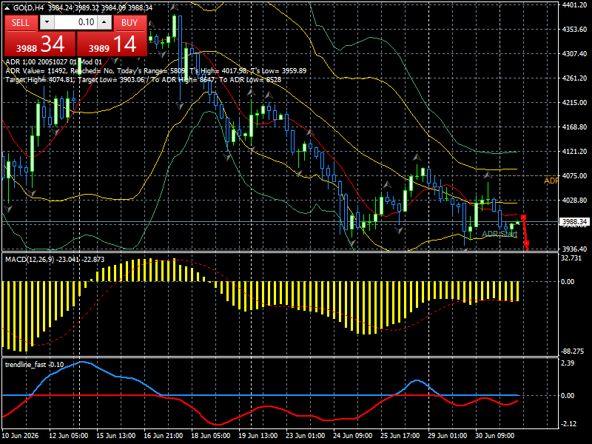Decrease lot volume with the down arrow
This screenshot has height=444, width=592.
[x=47, y=23]
